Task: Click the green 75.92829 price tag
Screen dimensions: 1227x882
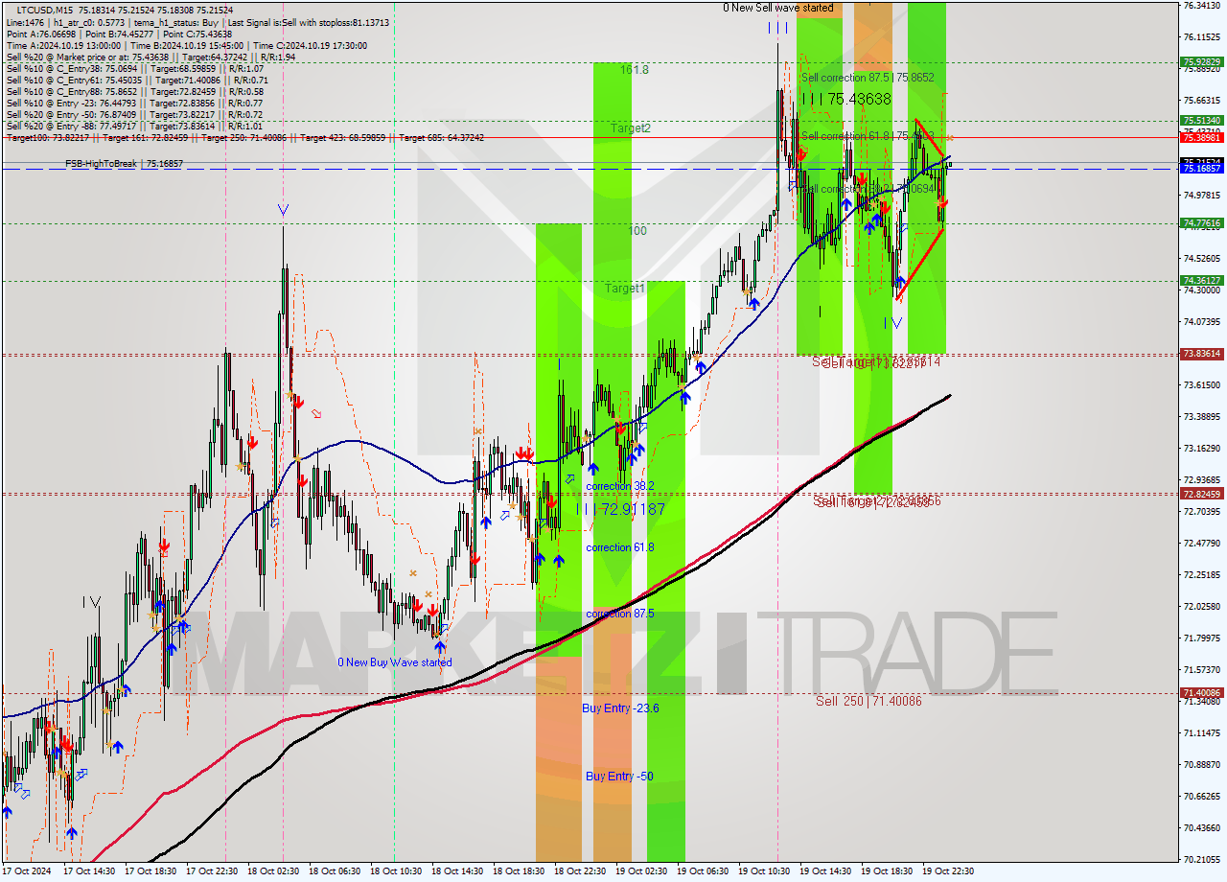Action: (x=1201, y=62)
